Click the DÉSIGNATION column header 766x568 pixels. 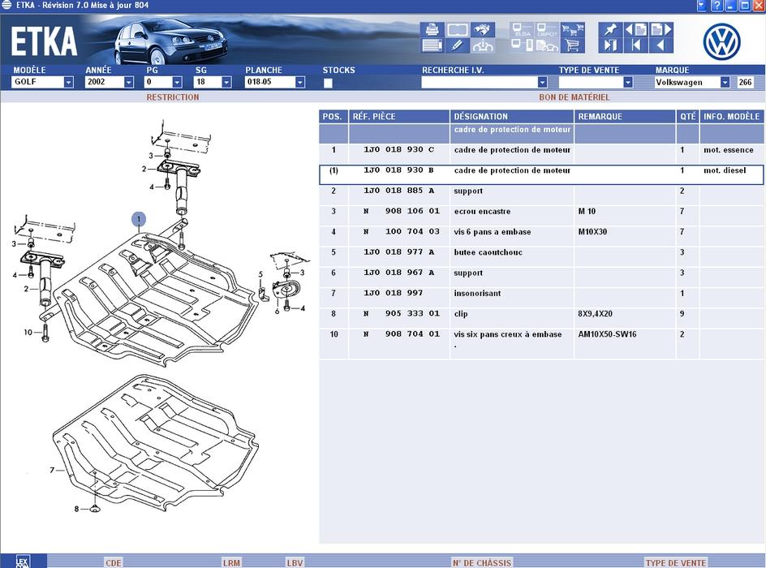pos(511,117)
